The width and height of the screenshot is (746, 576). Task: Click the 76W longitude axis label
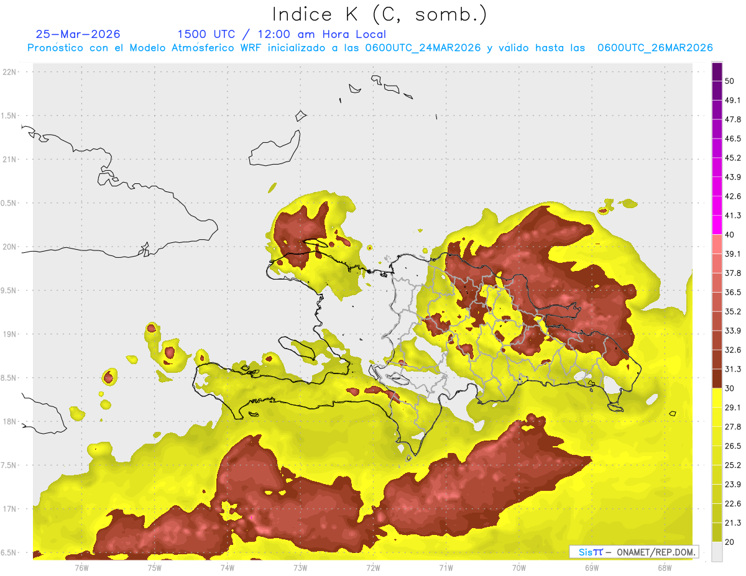[81, 567]
